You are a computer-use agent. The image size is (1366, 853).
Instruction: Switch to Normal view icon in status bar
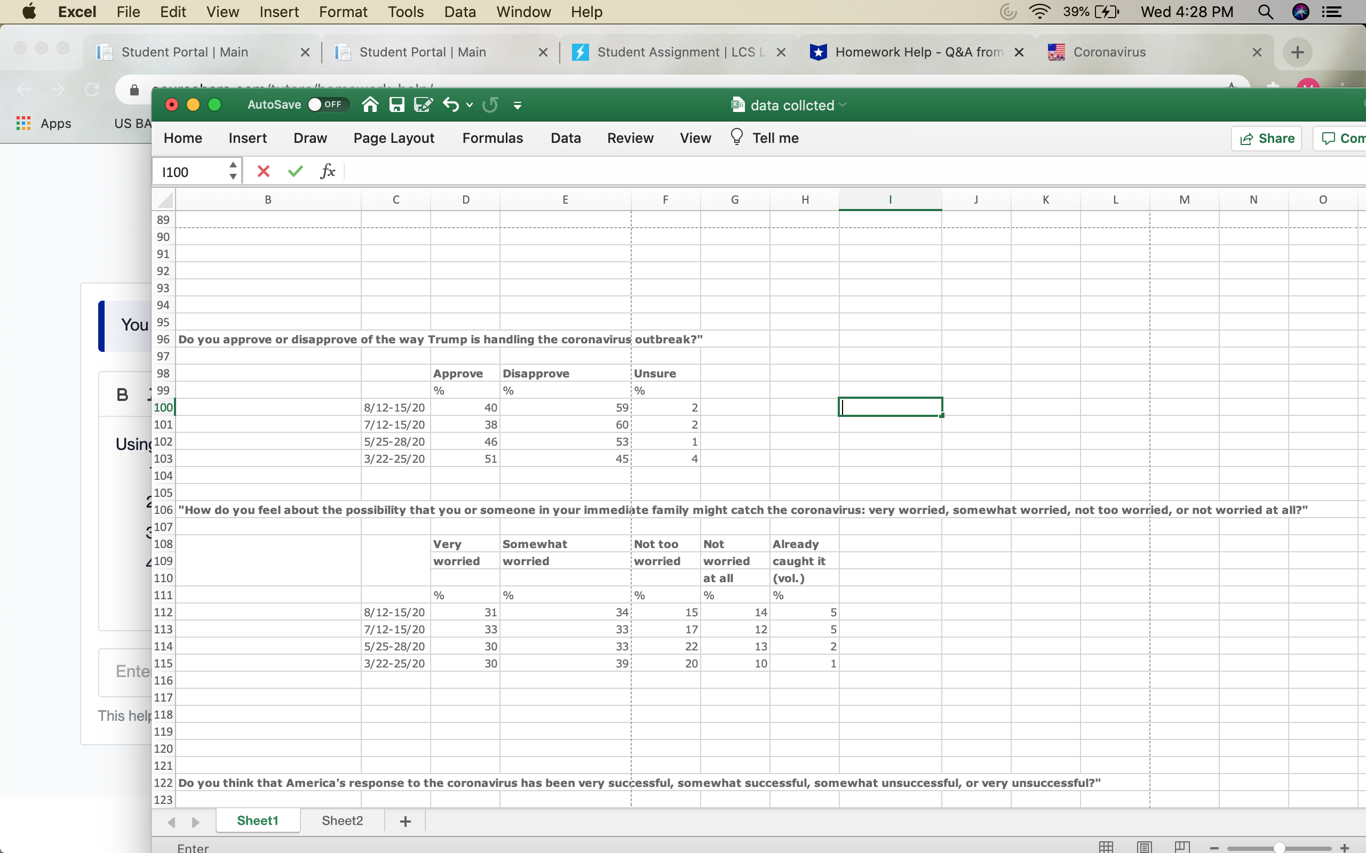pyautogui.click(x=1106, y=846)
